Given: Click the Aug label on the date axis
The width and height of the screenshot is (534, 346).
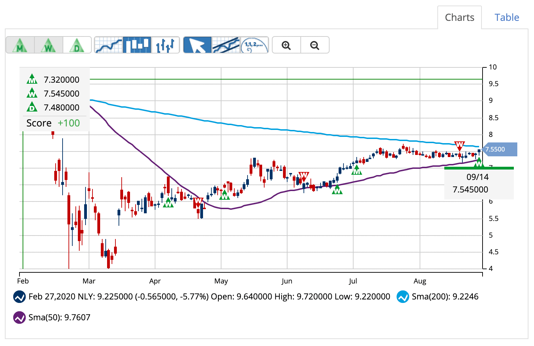Looking at the screenshot, I should click(x=420, y=281).
